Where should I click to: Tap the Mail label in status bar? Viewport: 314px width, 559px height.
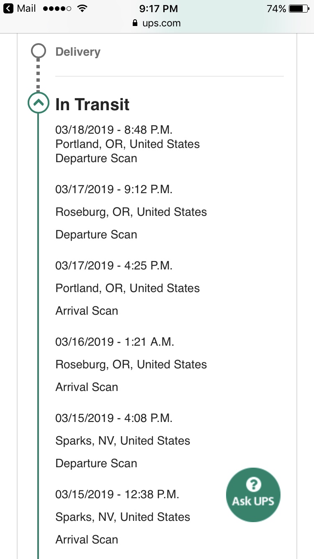(26, 8)
